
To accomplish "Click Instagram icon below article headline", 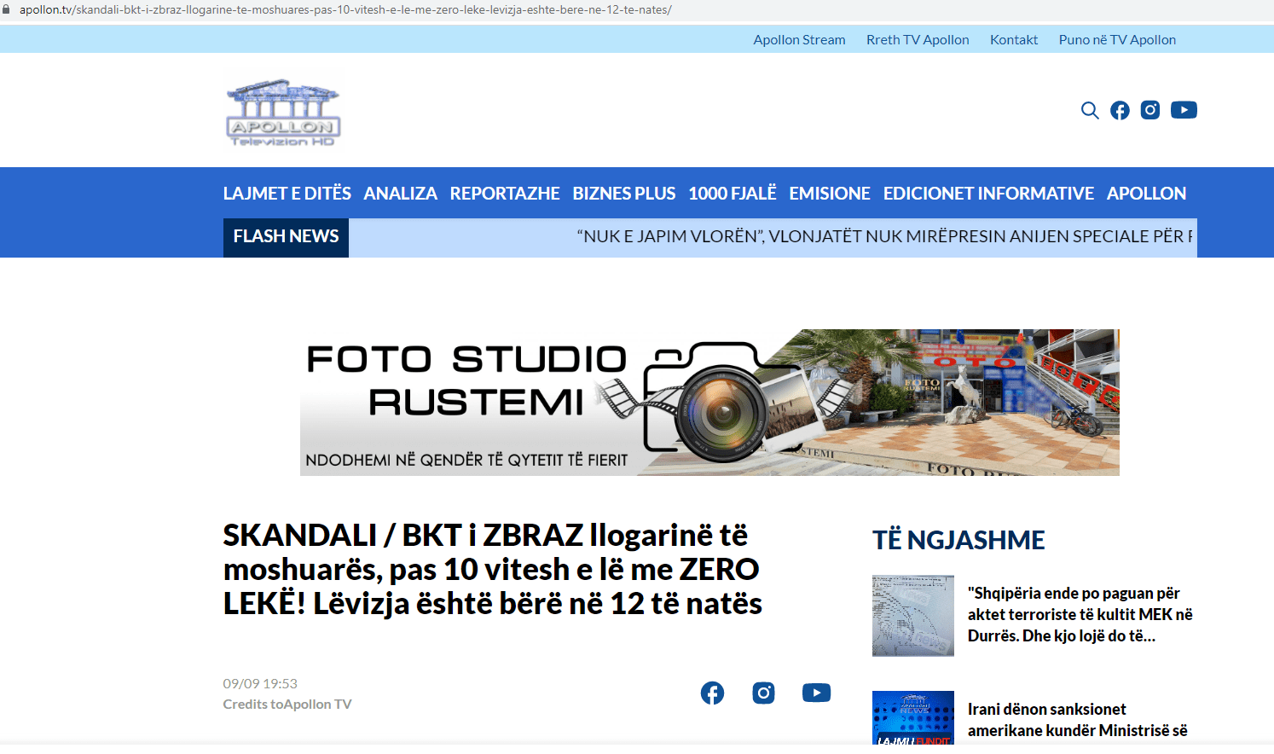I will 763,693.
